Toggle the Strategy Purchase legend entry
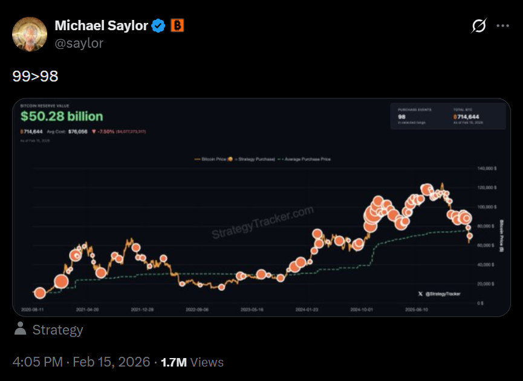The image size is (523, 381). tap(252, 159)
